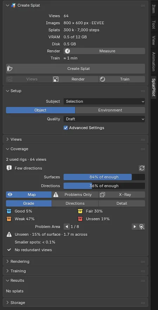Select Object mode
Screen dimensions: 158x310
(41, 110)
